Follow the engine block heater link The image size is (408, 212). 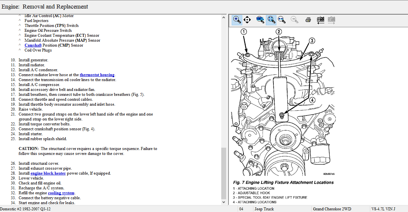tap(48, 173)
